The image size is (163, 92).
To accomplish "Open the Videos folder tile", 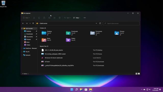I will pos(71,40).
